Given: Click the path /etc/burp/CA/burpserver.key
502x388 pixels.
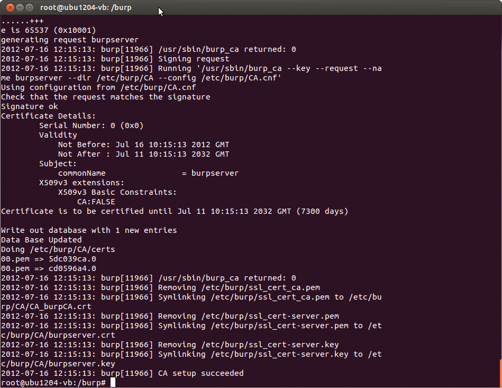Looking at the screenshot, I should pos(58,363).
